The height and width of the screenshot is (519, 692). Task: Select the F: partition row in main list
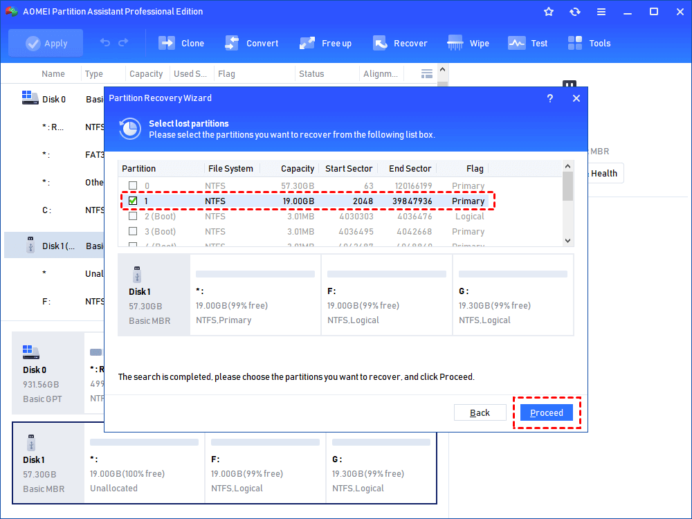(54, 302)
